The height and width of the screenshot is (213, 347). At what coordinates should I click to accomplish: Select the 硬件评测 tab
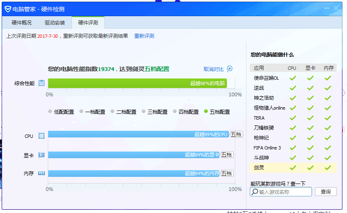(88, 22)
